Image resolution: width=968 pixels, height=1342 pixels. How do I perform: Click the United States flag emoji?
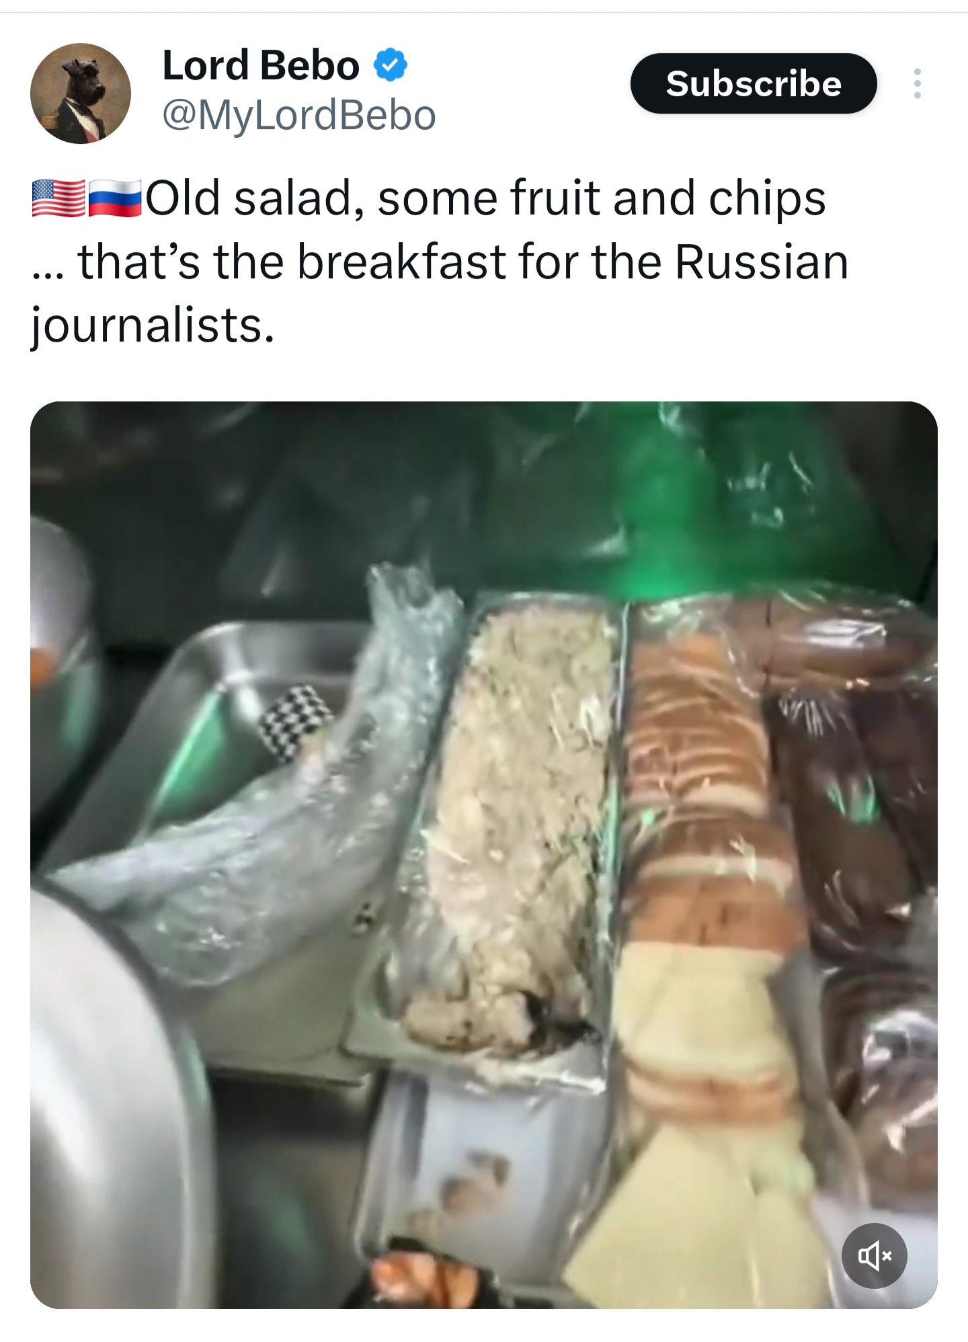pyautogui.click(x=58, y=198)
